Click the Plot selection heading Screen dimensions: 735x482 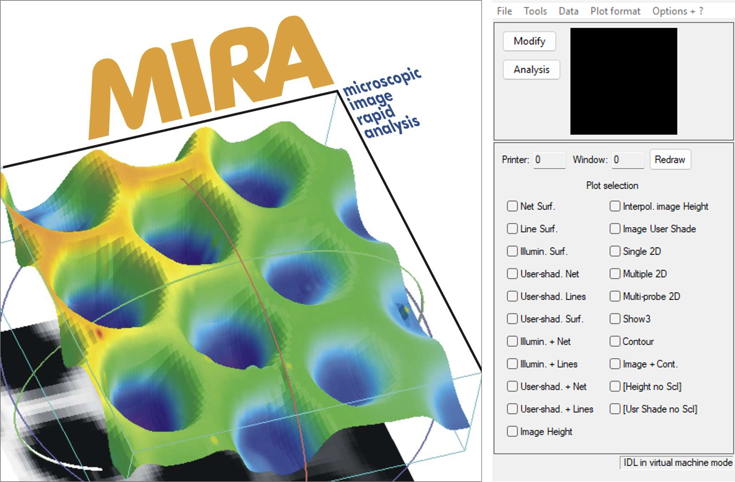point(612,186)
